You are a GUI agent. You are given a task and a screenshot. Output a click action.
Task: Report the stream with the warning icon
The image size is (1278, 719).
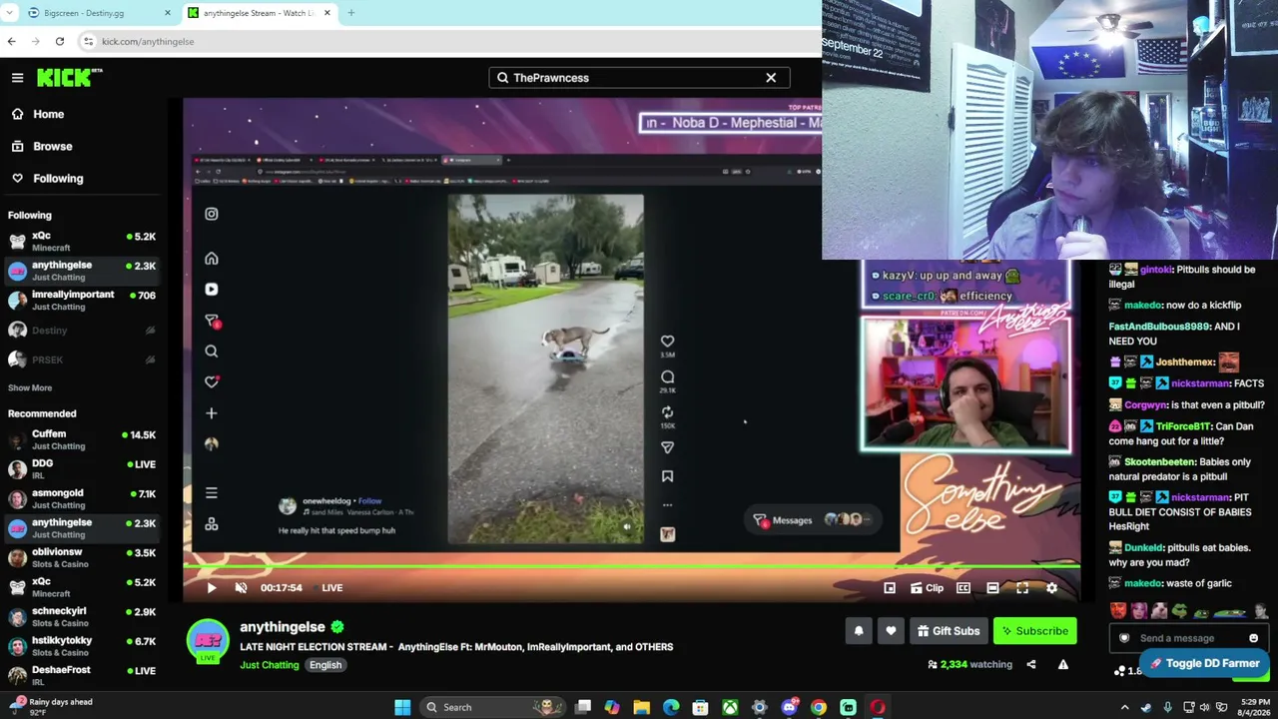click(x=1063, y=664)
